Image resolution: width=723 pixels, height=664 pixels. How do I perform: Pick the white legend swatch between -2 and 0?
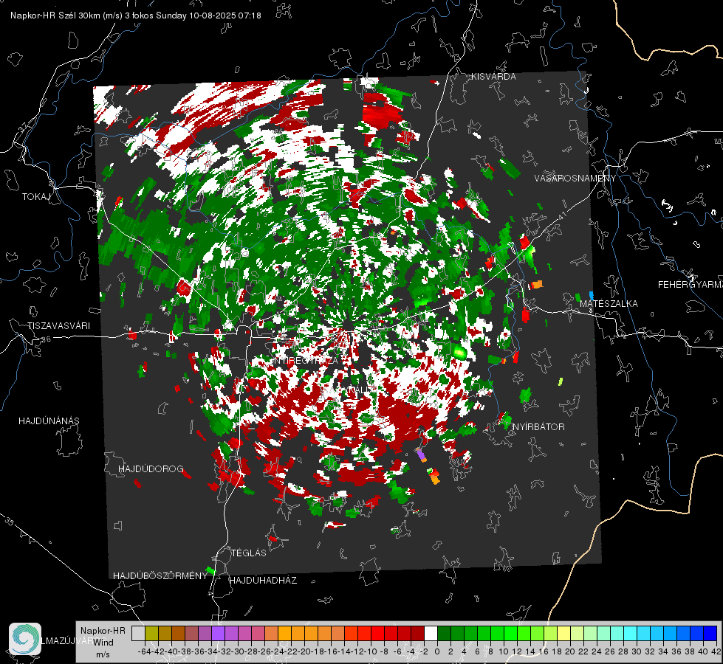[x=431, y=633]
